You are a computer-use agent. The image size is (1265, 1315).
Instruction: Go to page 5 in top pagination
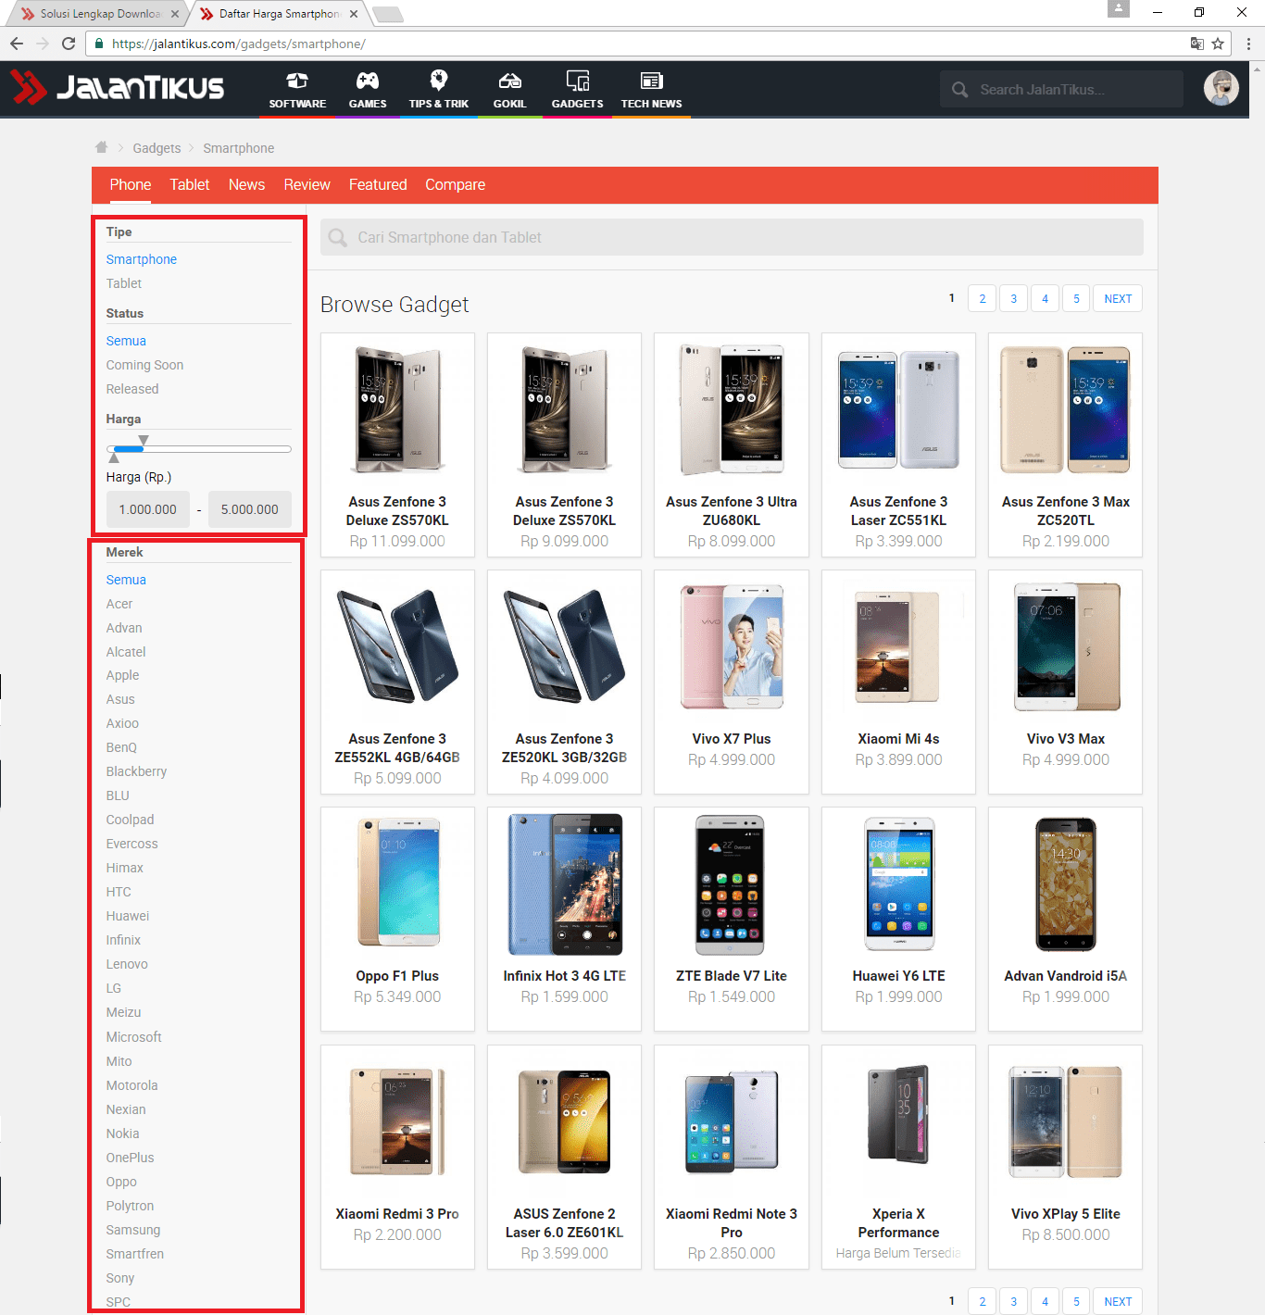tap(1076, 298)
